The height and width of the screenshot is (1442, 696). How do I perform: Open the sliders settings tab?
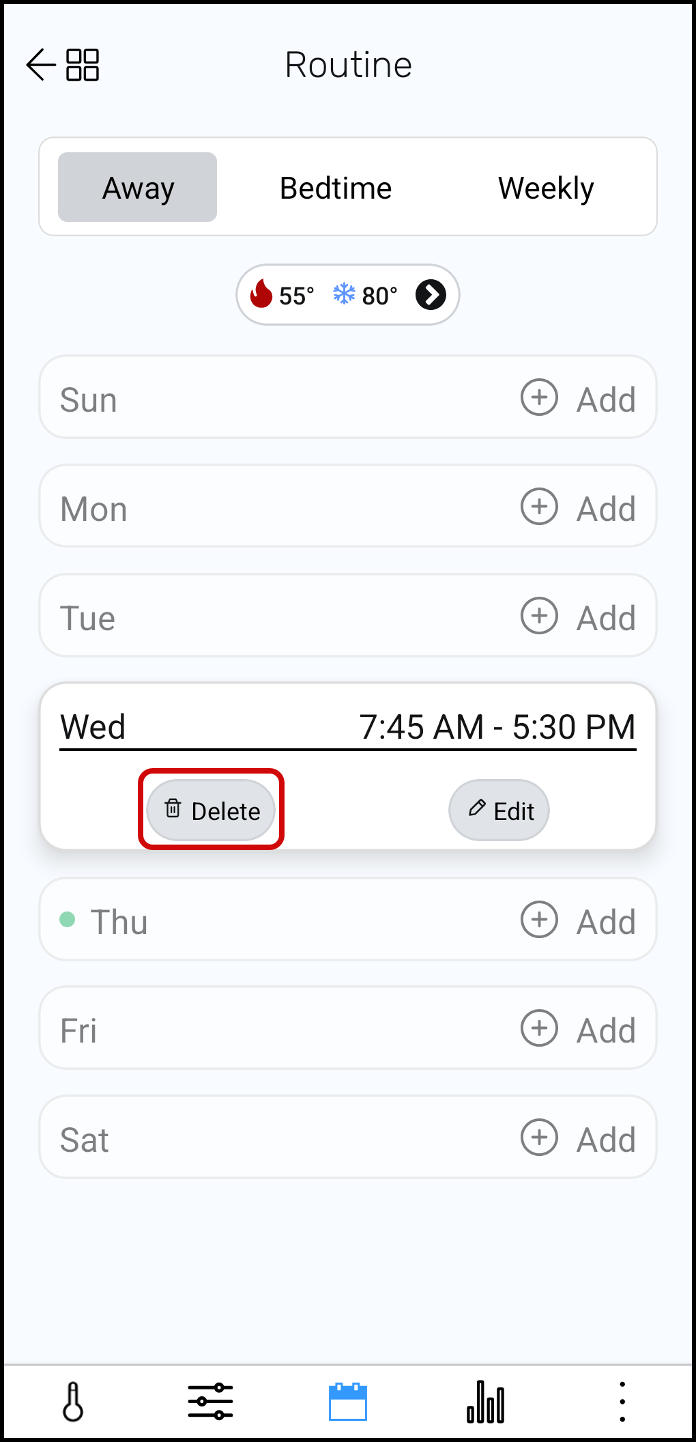click(210, 1402)
